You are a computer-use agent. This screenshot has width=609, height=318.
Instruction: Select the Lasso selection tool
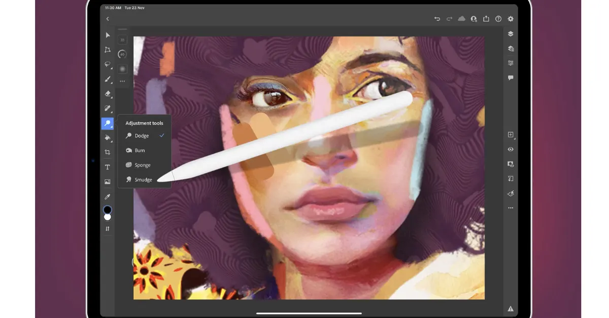[x=108, y=64]
